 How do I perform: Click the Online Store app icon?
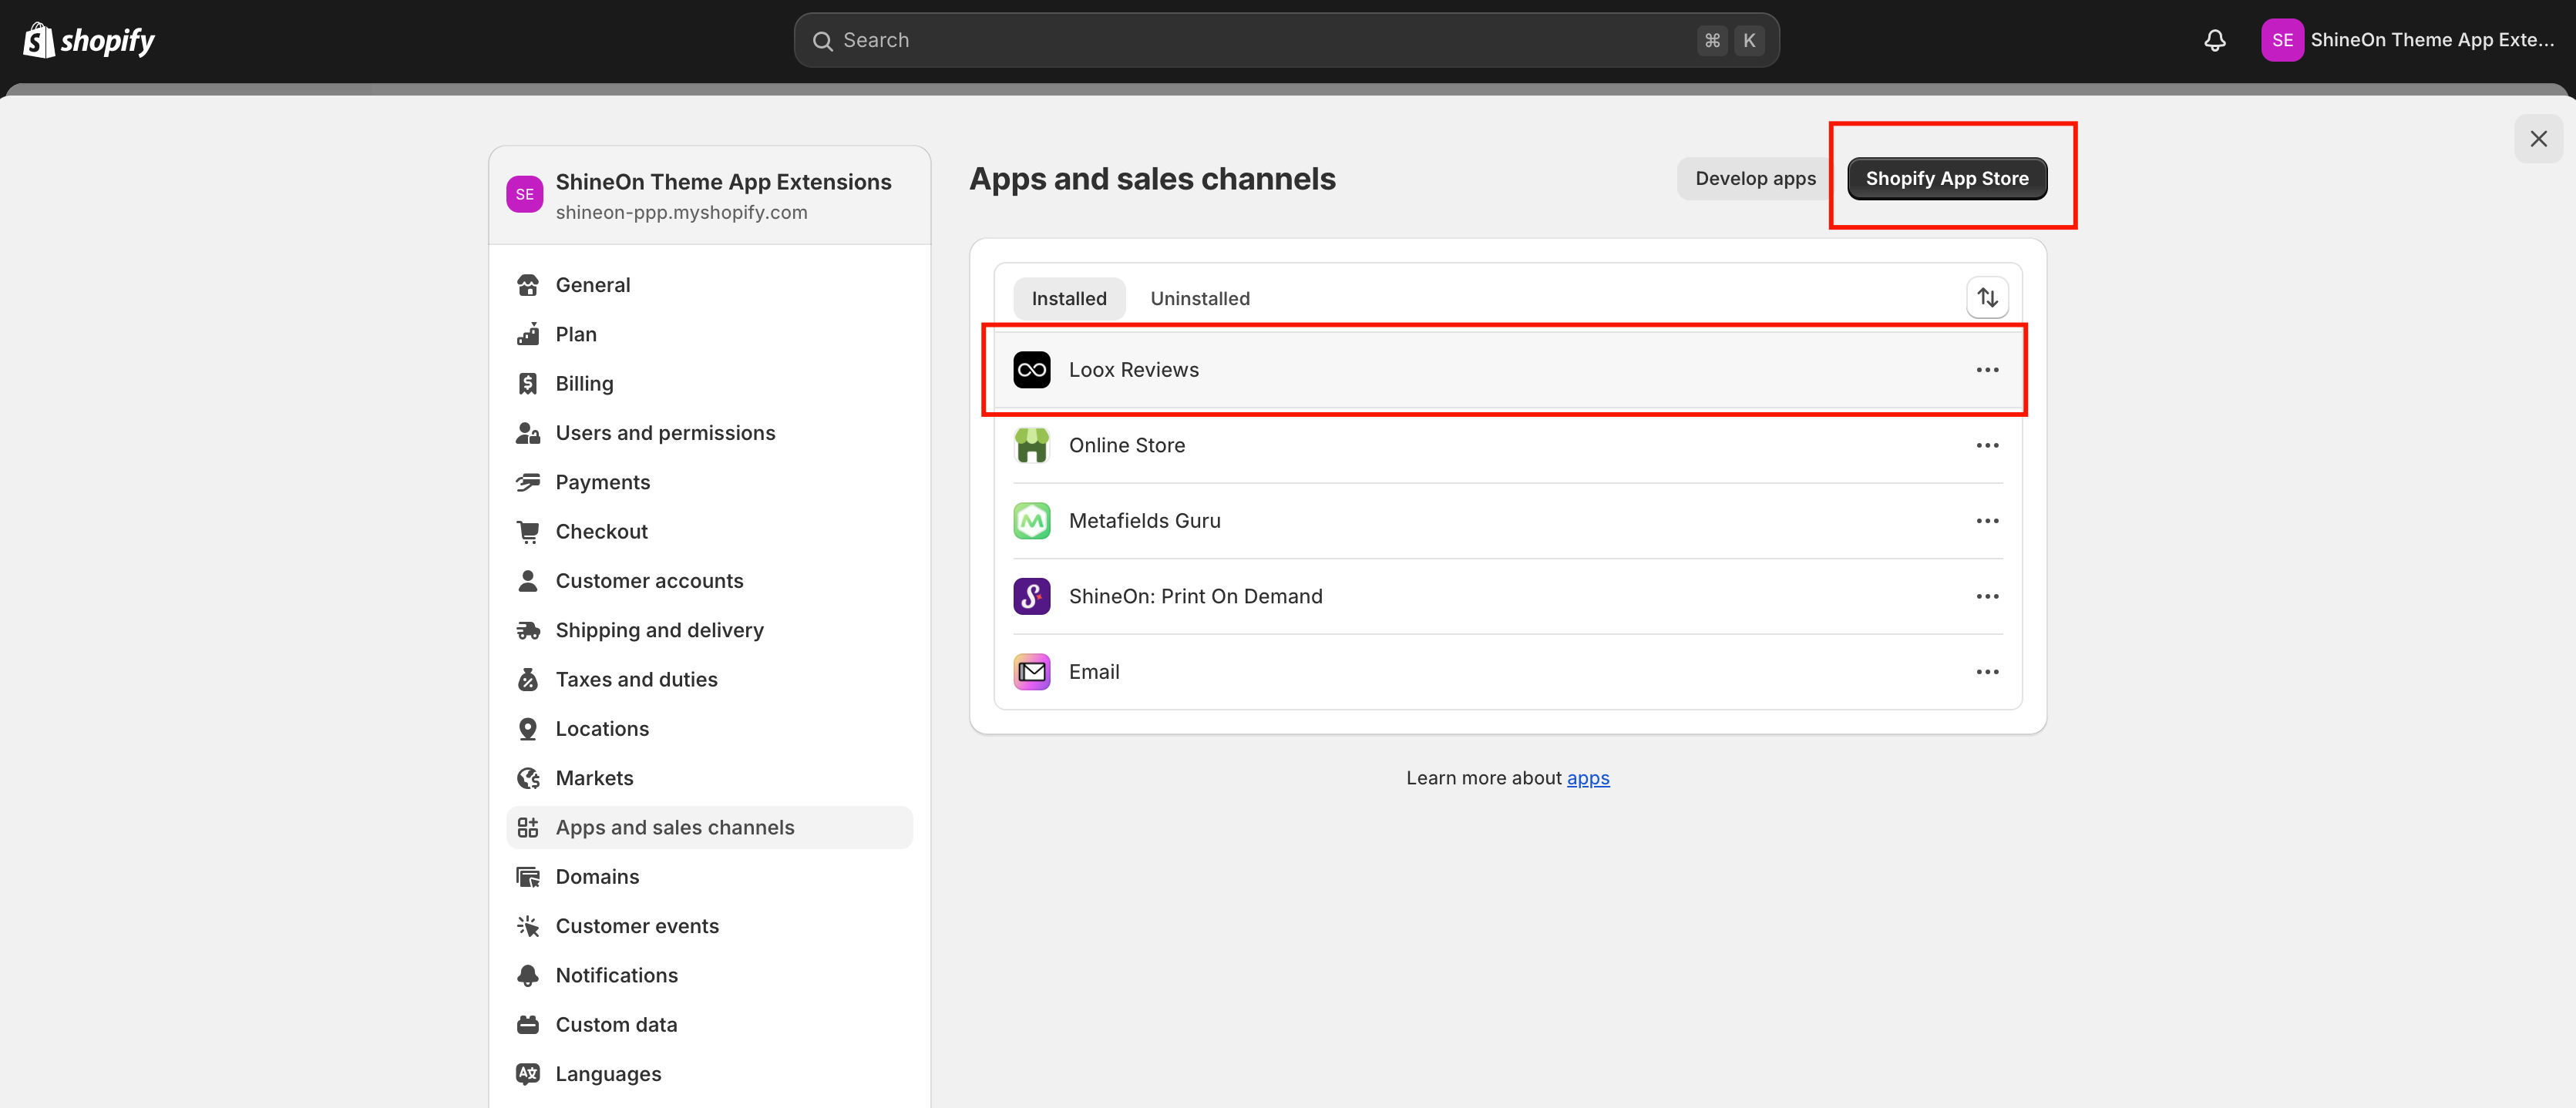pos(1032,445)
